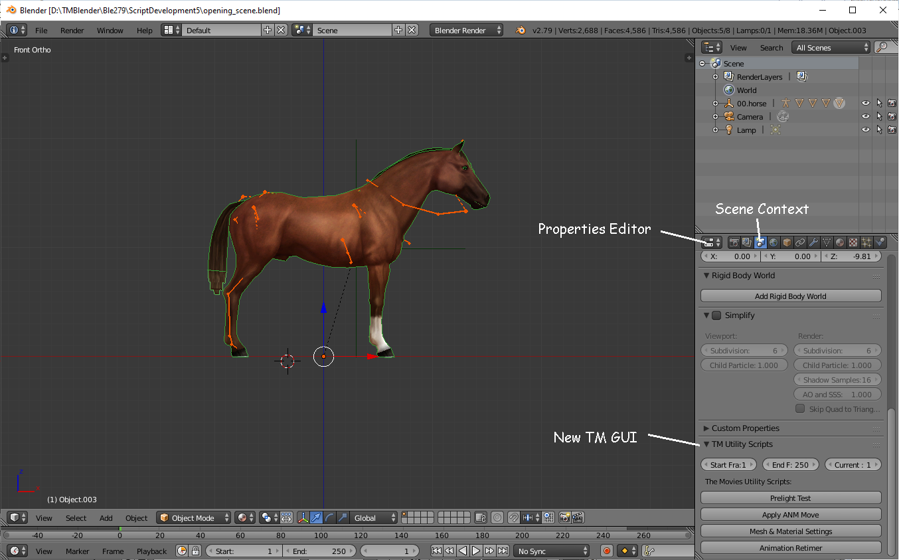899x560 pixels.
Task: Select the Modifiers wrench tab
Action: (813, 242)
